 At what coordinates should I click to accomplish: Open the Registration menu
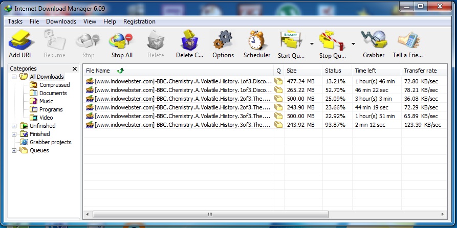[139, 21]
